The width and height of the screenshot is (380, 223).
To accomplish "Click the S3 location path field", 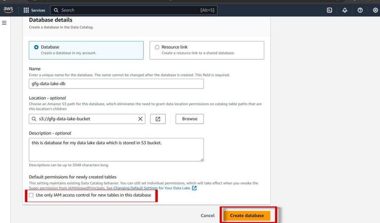I will 87,119.
